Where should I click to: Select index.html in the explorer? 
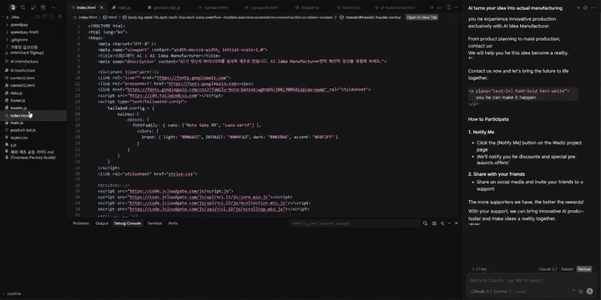point(33,116)
